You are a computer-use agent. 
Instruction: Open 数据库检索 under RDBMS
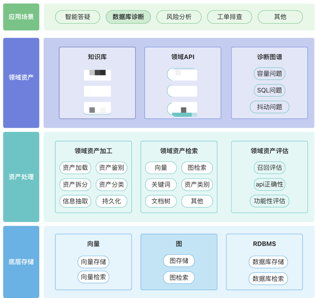click(268, 279)
